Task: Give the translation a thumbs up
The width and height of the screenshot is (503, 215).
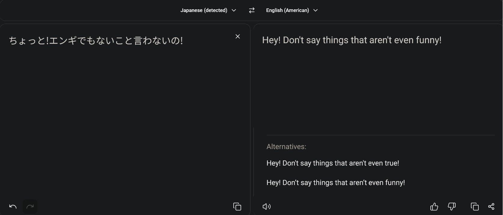Action: [434, 206]
